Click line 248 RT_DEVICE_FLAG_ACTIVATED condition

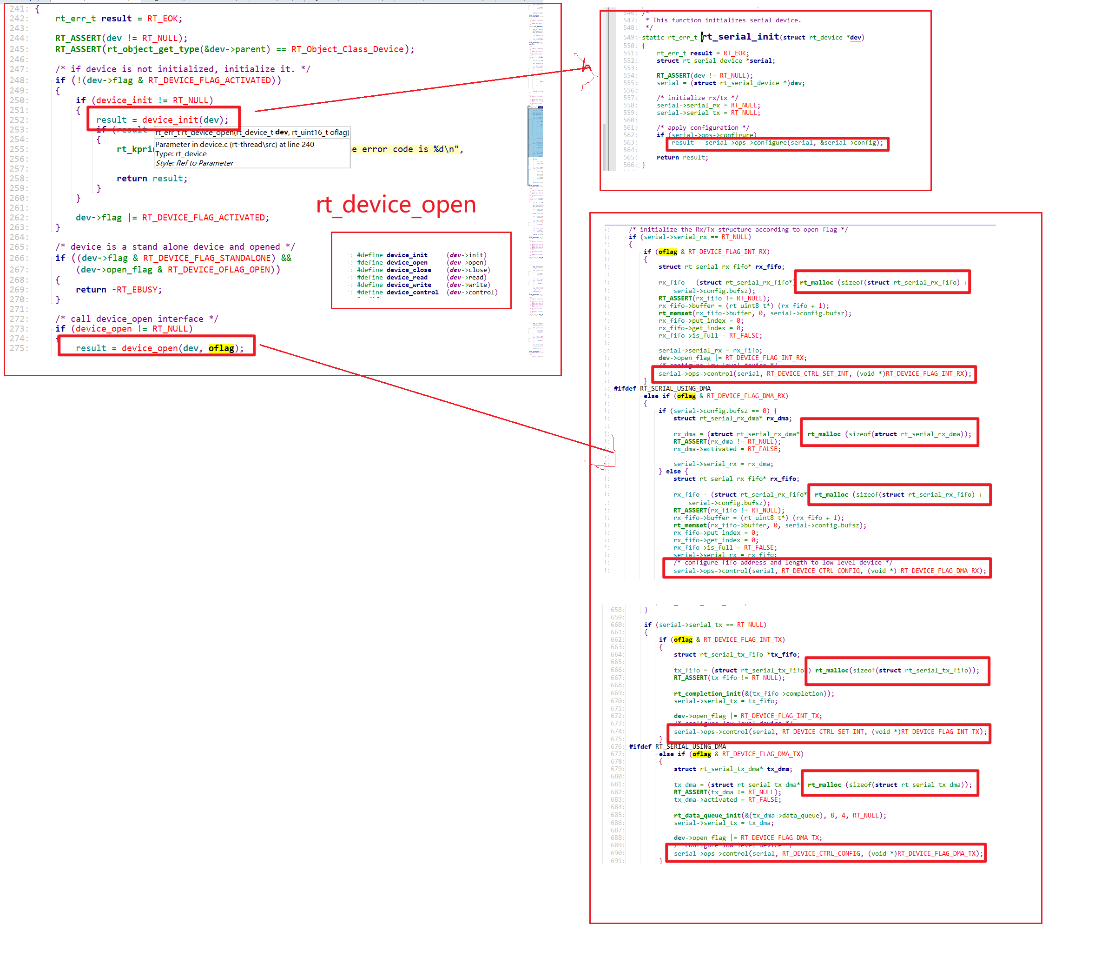(x=168, y=80)
